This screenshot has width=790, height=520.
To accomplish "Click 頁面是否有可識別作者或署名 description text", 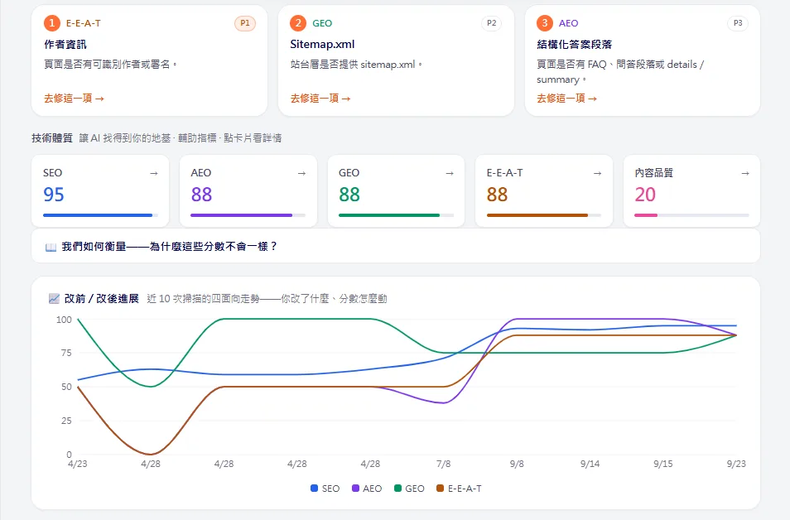I will 110,65.
